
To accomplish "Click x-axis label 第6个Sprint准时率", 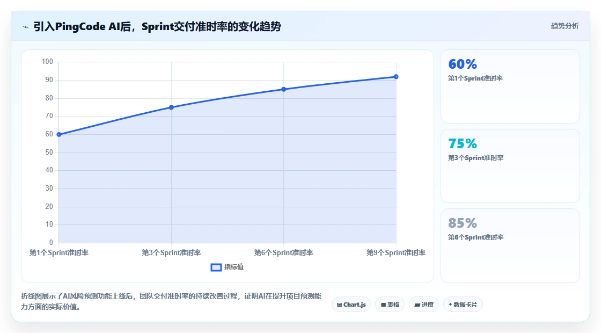I will tap(284, 253).
